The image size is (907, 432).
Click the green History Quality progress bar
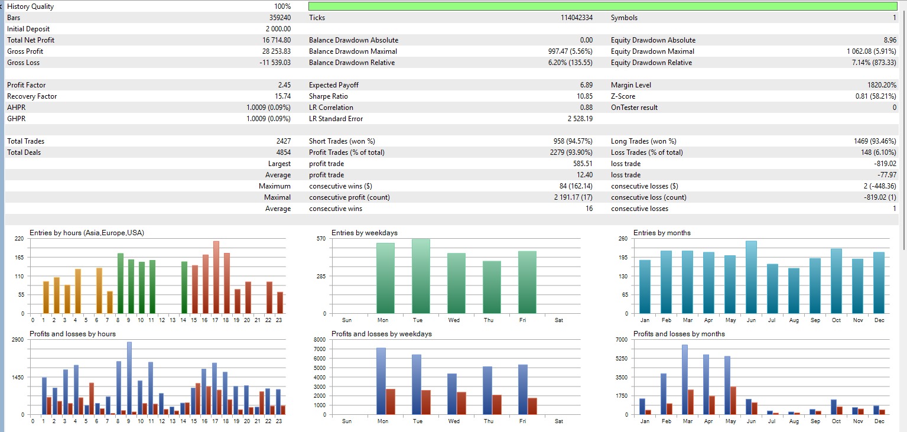[603, 7]
